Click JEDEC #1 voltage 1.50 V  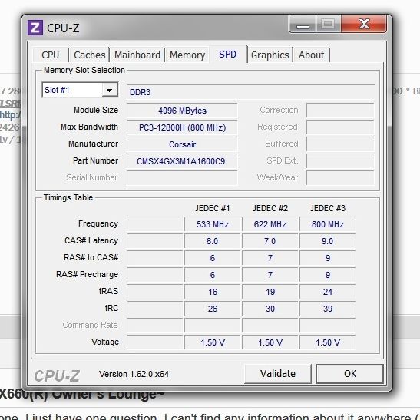213,342
